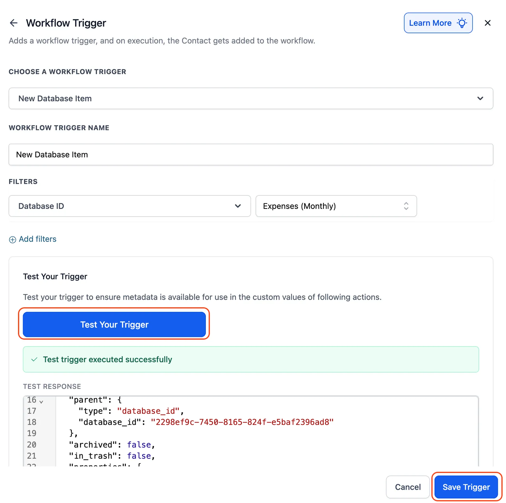The height and width of the screenshot is (503, 506).
Task: Collapse line 16 fold arrow in test response
Action: [41, 402]
